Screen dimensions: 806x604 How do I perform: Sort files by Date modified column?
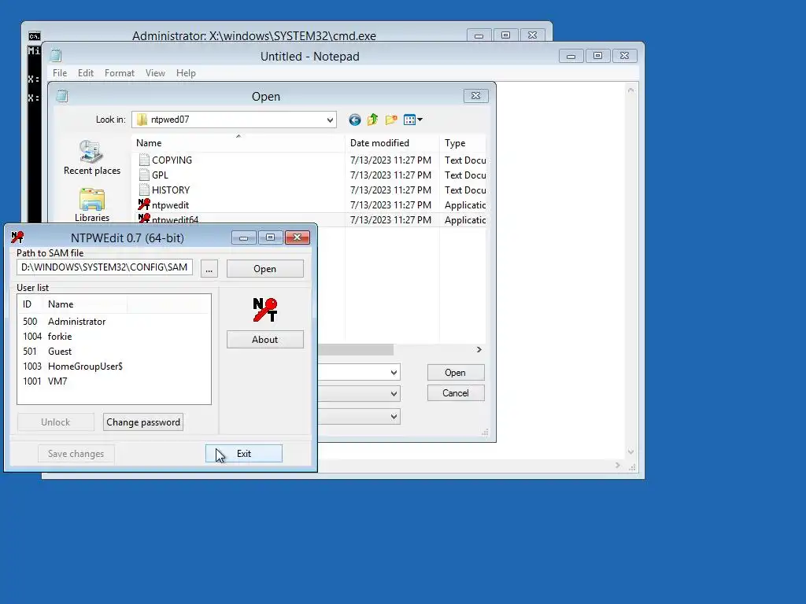[392, 143]
